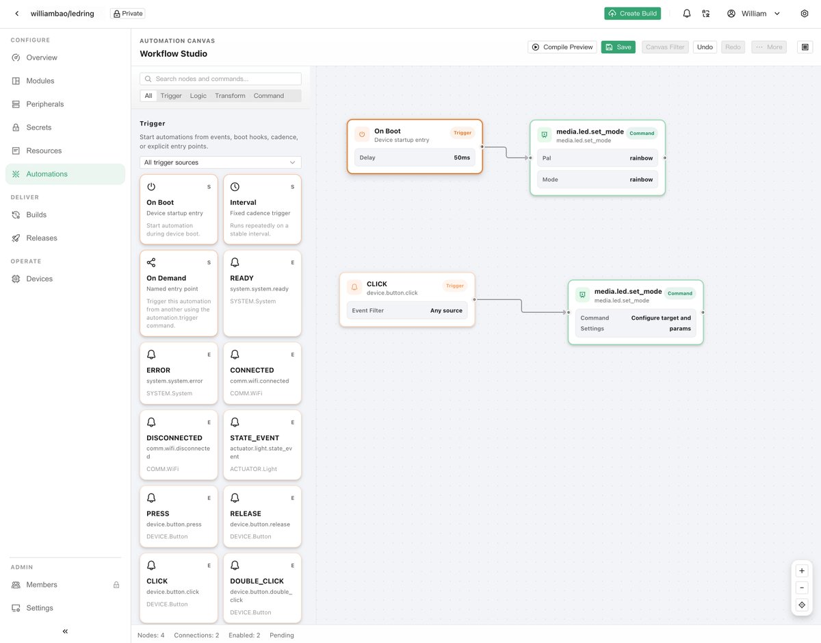
Task: Click the bell icon on the CLICK canvas node
Action: pyautogui.click(x=354, y=288)
